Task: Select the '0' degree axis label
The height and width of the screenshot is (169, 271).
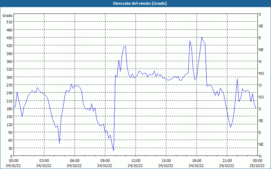Action: pyautogui.click(x=12, y=156)
